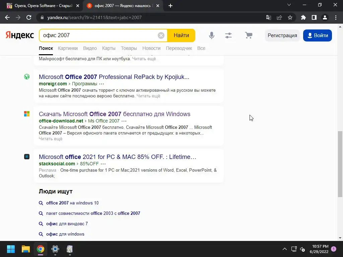The width and height of the screenshot is (343, 257).
Task: Open the Chrome three-dot menu
Action: pos(336,17)
